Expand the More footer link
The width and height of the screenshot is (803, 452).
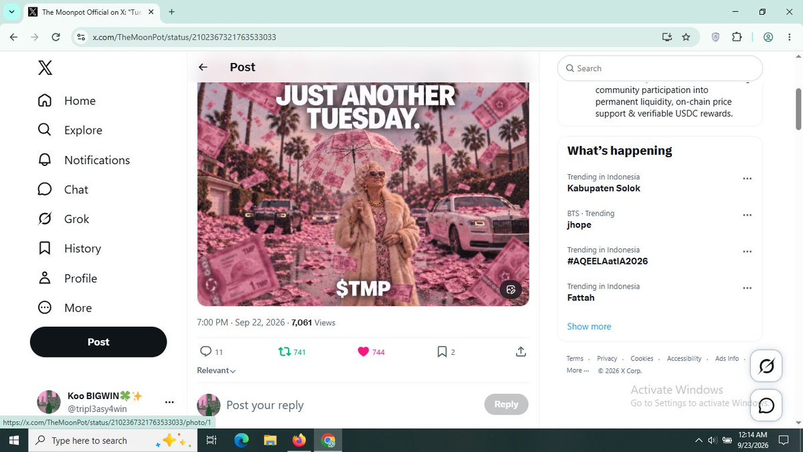[577, 370]
